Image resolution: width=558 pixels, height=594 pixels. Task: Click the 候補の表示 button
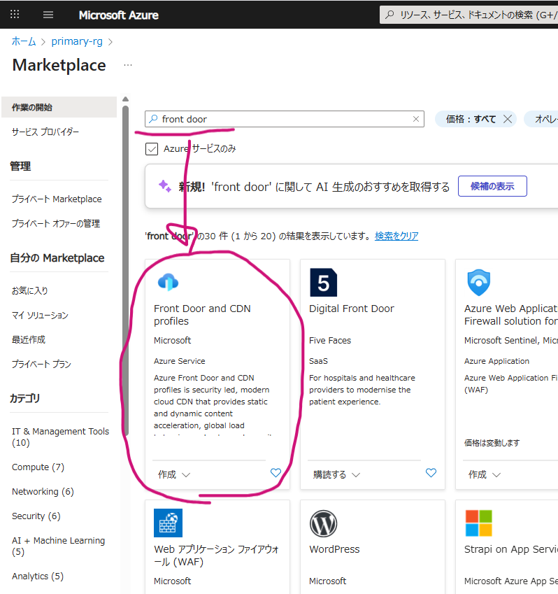(492, 186)
